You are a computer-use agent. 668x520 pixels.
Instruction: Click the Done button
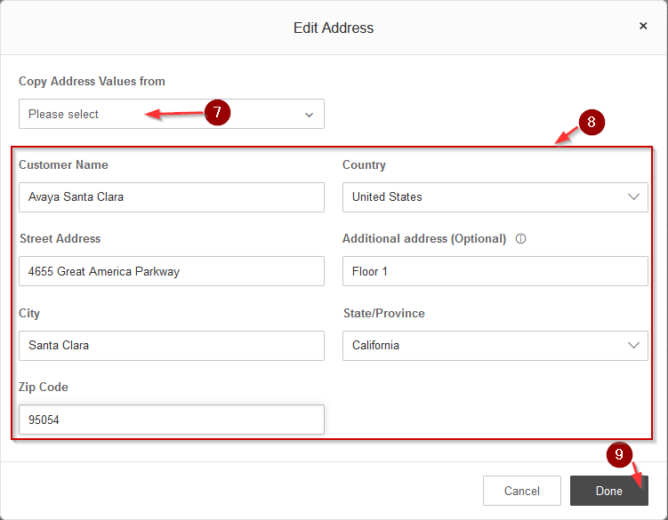pyautogui.click(x=608, y=491)
